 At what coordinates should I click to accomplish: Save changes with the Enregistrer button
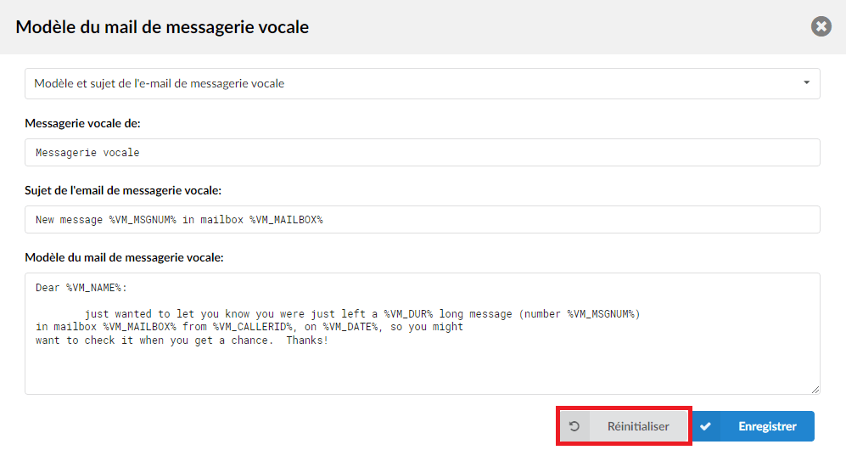pyautogui.click(x=754, y=426)
